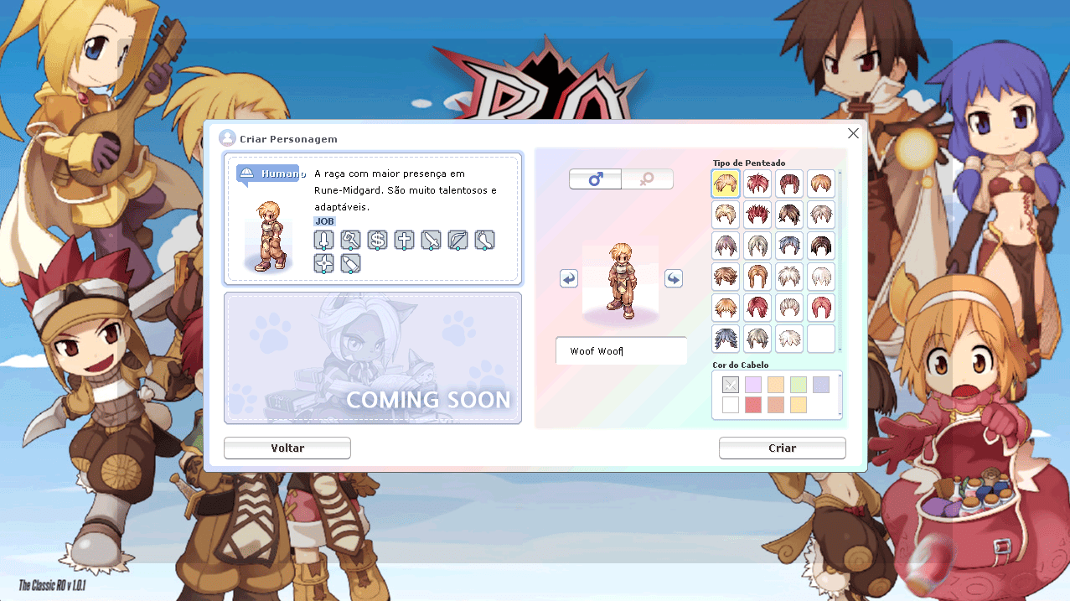Click the Voltar button
Screen dimensions: 1070x601
pos(287,448)
